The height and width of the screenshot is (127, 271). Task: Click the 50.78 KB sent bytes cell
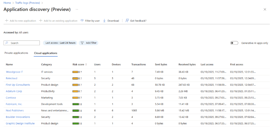160,85
